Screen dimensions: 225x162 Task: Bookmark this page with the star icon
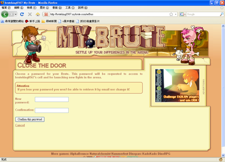click(x=171, y=14)
